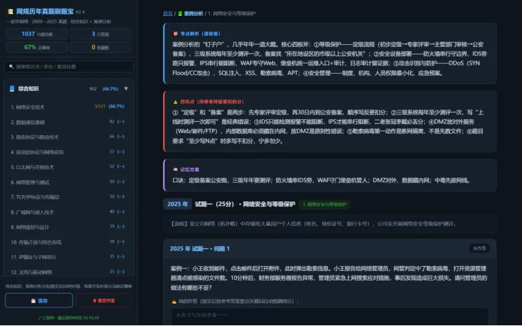Click the 902 count in 综合知识 header
The width and height of the screenshot is (522, 326).
(x=93, y=89)
